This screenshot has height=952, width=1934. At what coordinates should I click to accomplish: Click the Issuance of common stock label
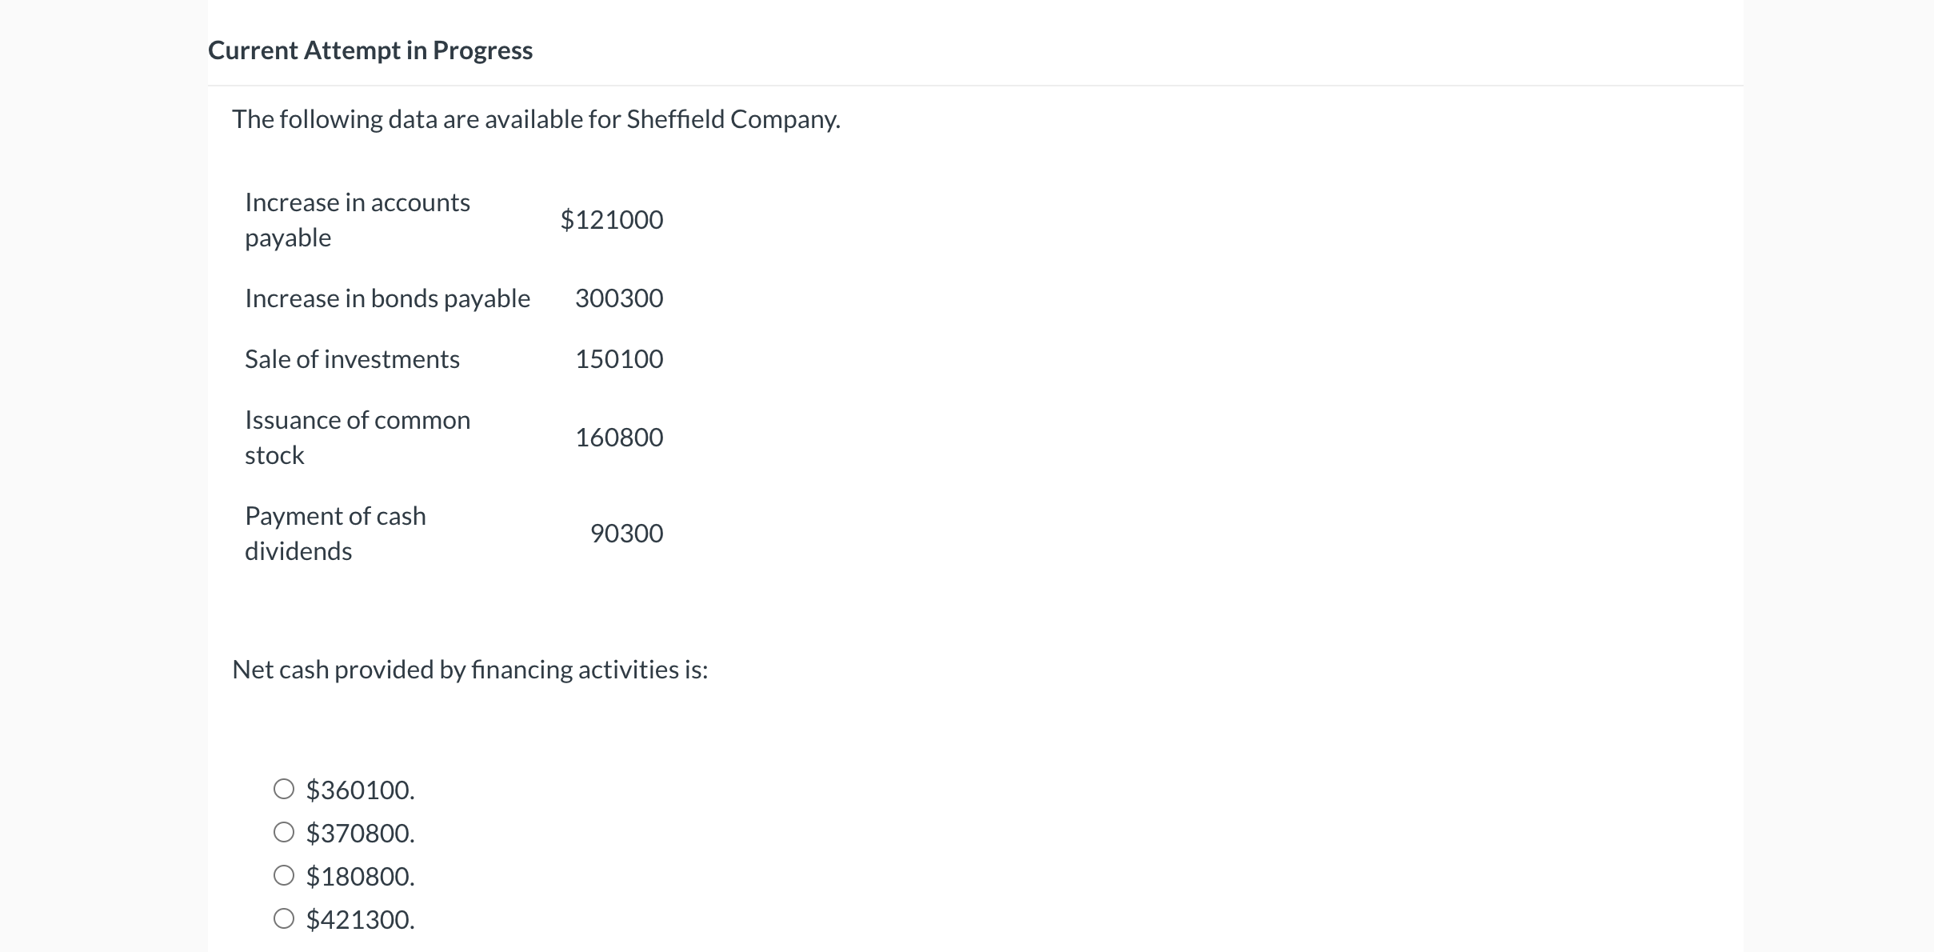pos(357,437)
